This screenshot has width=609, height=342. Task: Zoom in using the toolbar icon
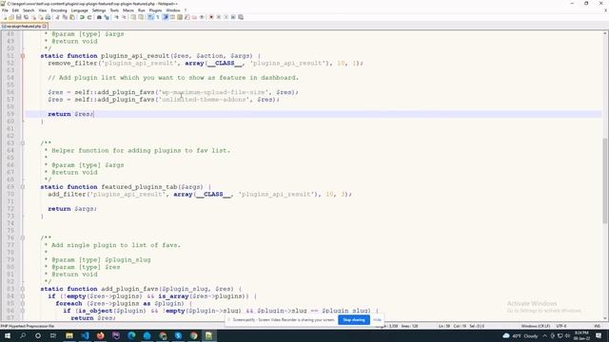click(116, 17)
